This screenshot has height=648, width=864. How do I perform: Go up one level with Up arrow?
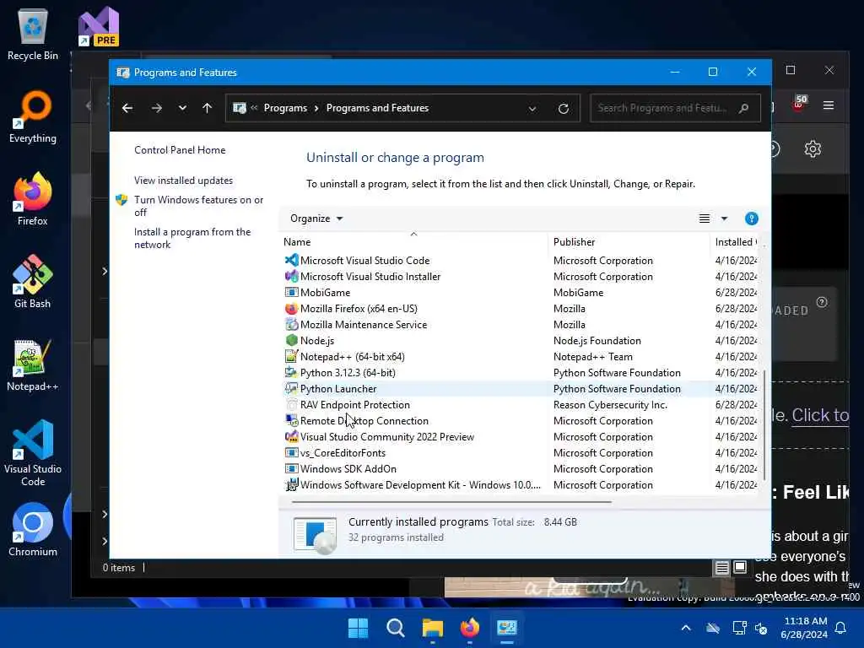tap(208, 108)
